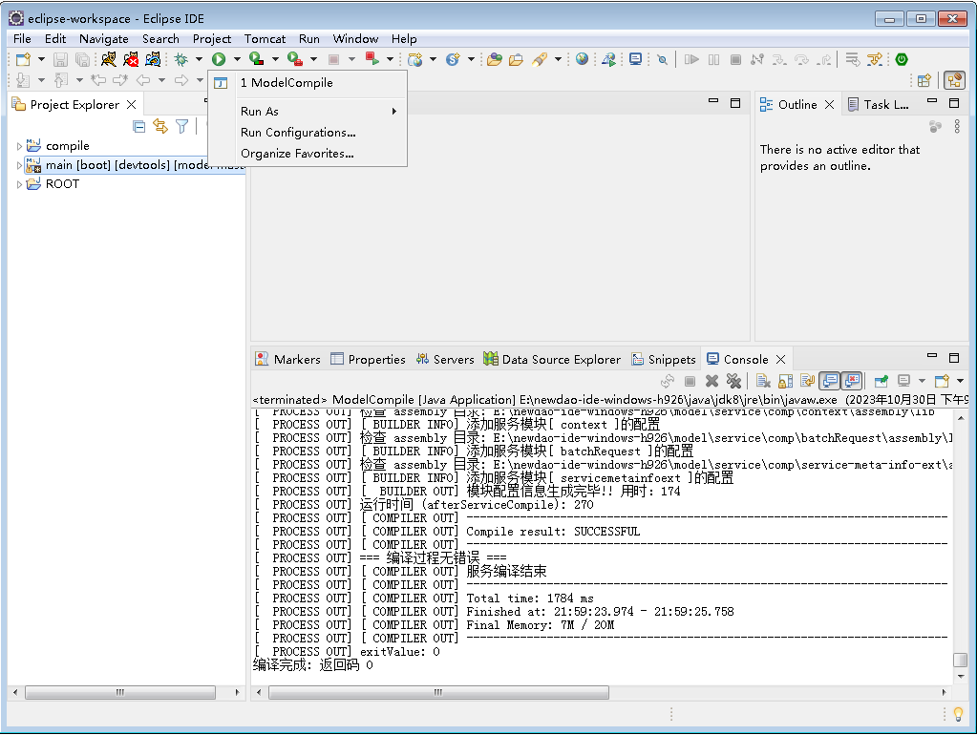The height and width of the screenshot is (735, 977).
Task: Open the Navigate menu
Action: pyautogui.click(x=103, y=38)
